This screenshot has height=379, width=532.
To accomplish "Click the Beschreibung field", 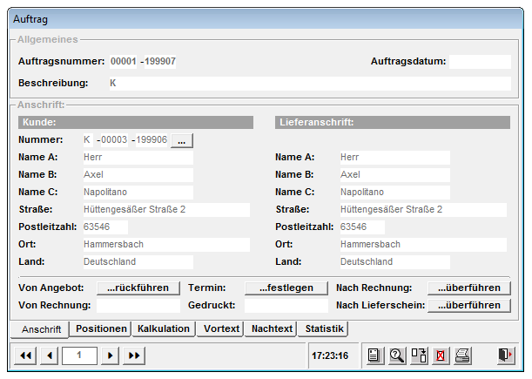I will point(310,84).
